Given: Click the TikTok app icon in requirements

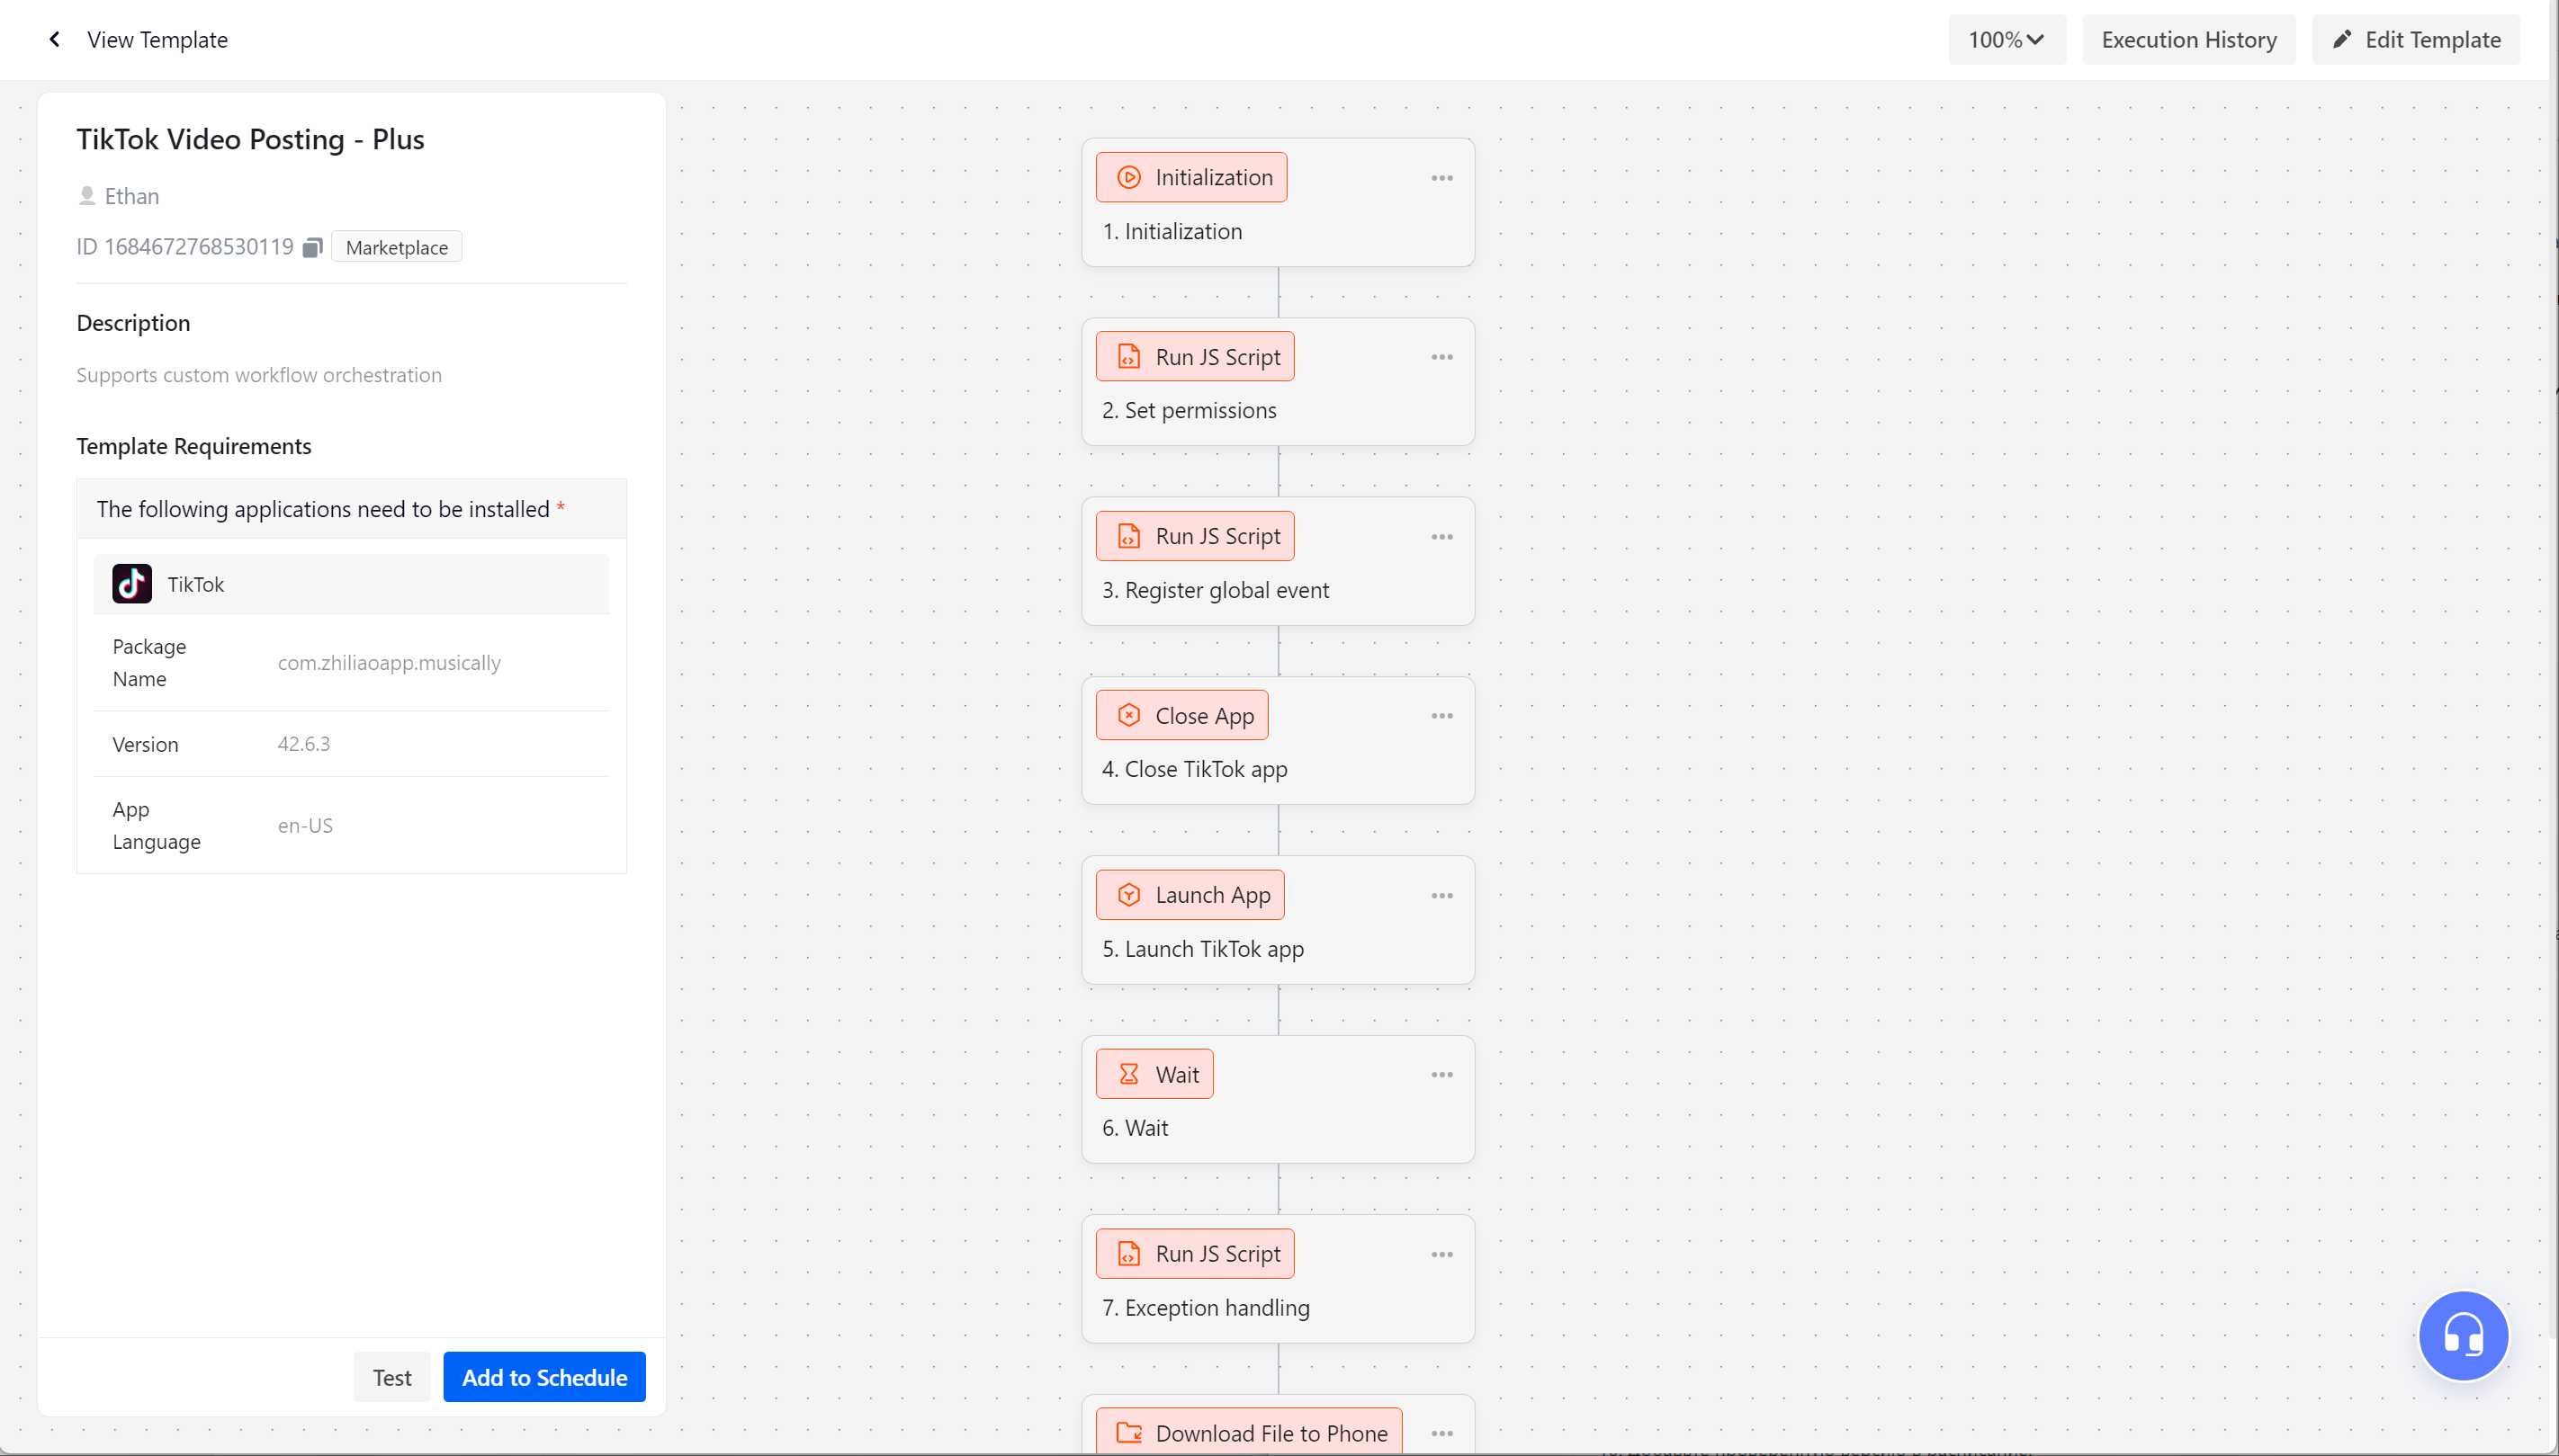Looking at the screenshot, I should [x=132, y=584].
